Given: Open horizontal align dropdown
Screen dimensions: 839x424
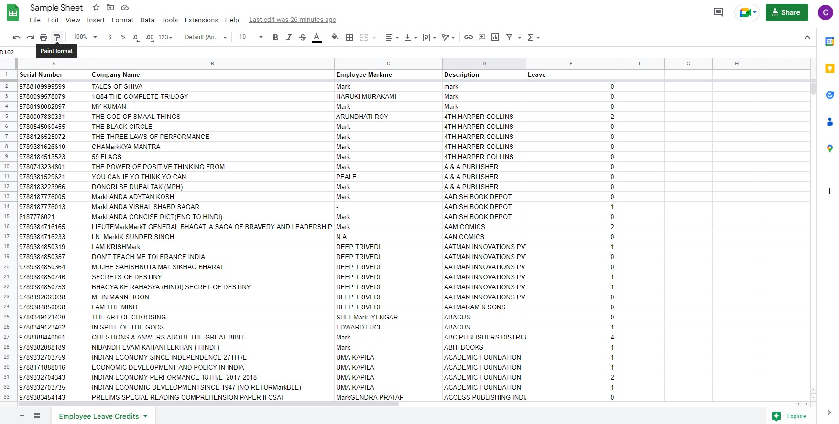Looking at the screenshot, I should [392, 37].
